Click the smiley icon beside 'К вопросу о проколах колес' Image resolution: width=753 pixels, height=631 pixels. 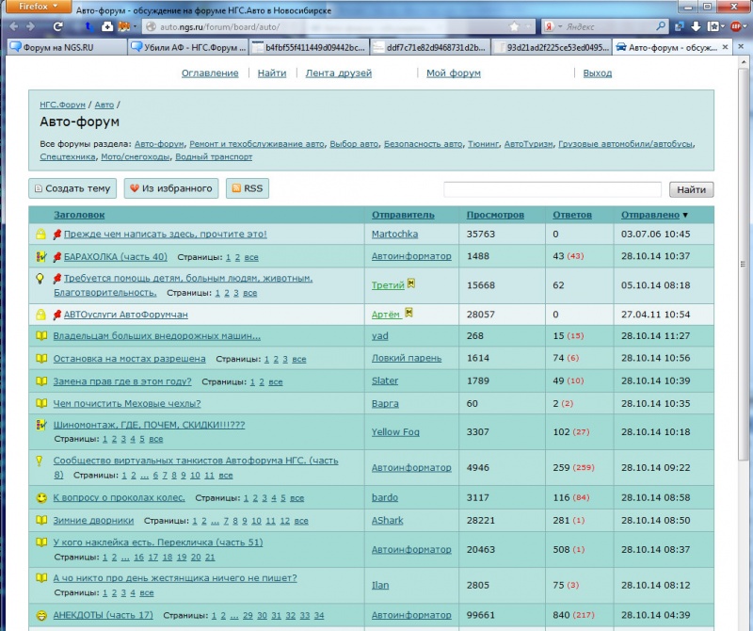tap(41, 497)
